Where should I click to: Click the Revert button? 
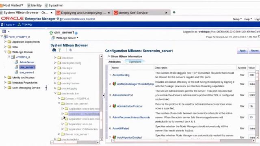255,51
